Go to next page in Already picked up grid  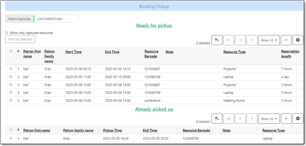click(x=252, y=119)
